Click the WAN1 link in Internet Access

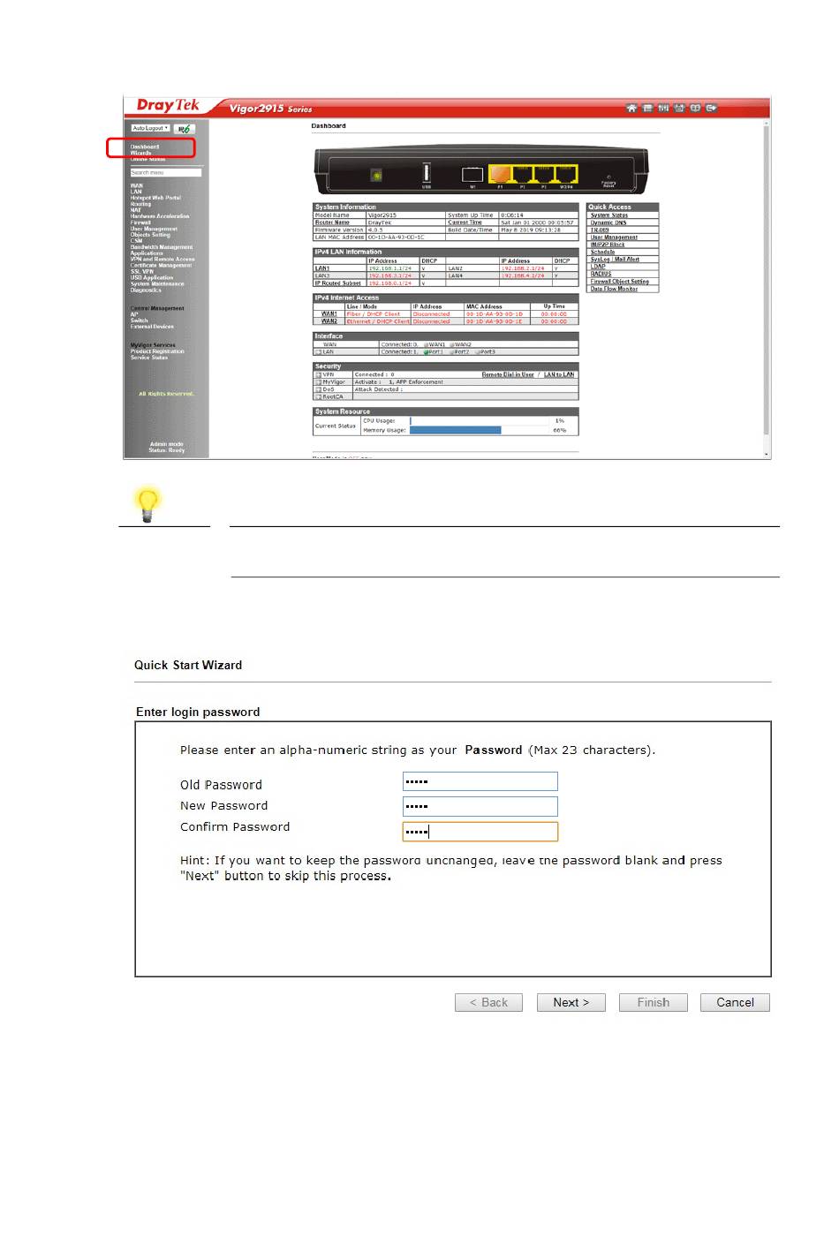(x=329, y=314)
